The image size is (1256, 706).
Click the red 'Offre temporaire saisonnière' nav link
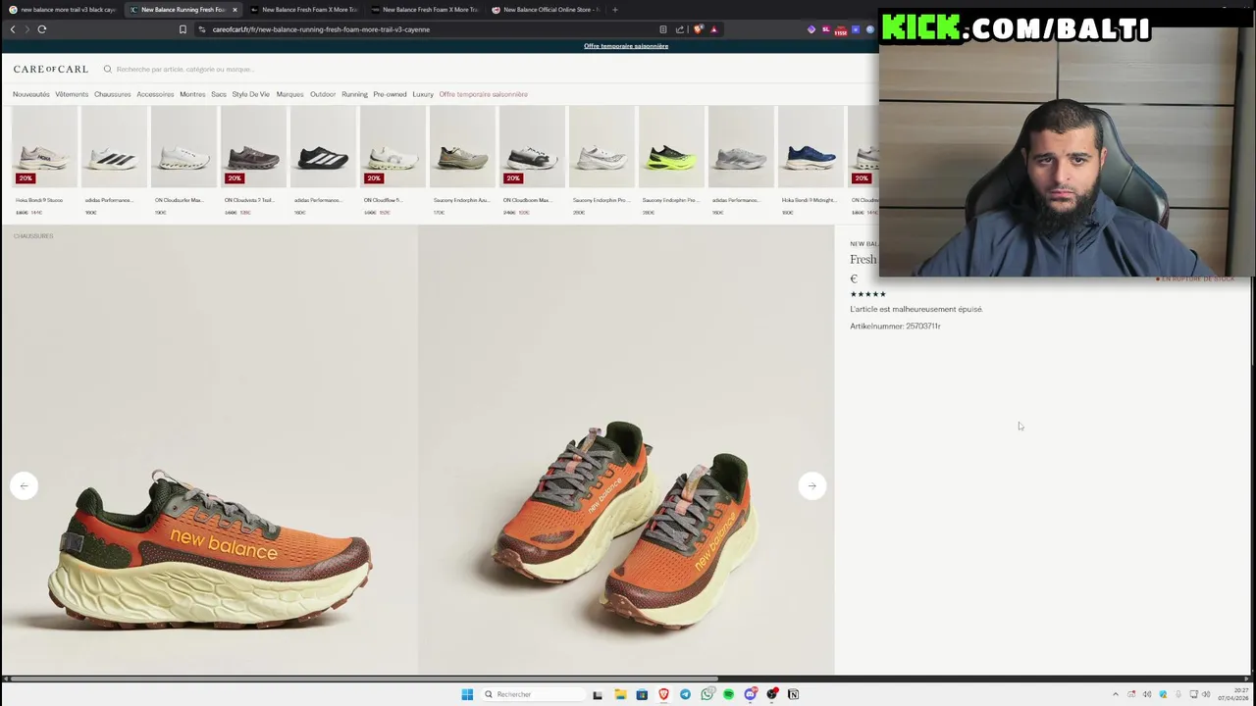pos(483,94)
